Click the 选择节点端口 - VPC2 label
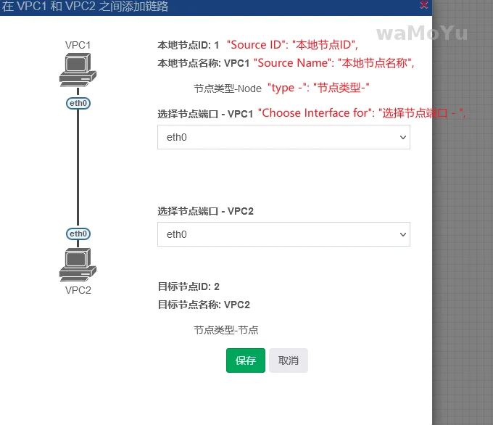 point(205,211)
